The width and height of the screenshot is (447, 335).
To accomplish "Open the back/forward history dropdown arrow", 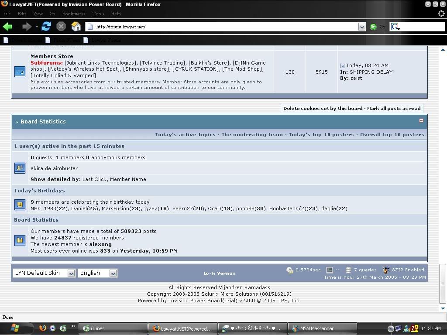I will click(37, 27).
